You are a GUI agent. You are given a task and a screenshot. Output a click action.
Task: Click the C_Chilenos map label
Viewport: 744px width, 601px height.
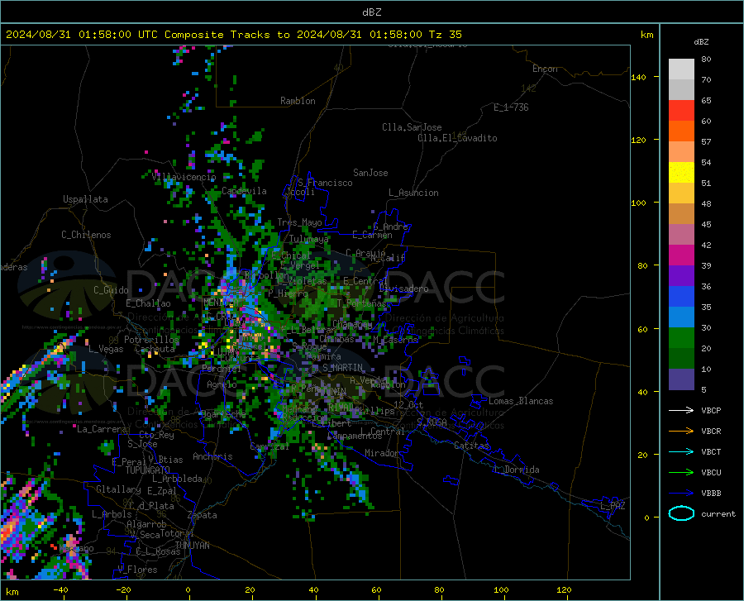coord(86,235)
